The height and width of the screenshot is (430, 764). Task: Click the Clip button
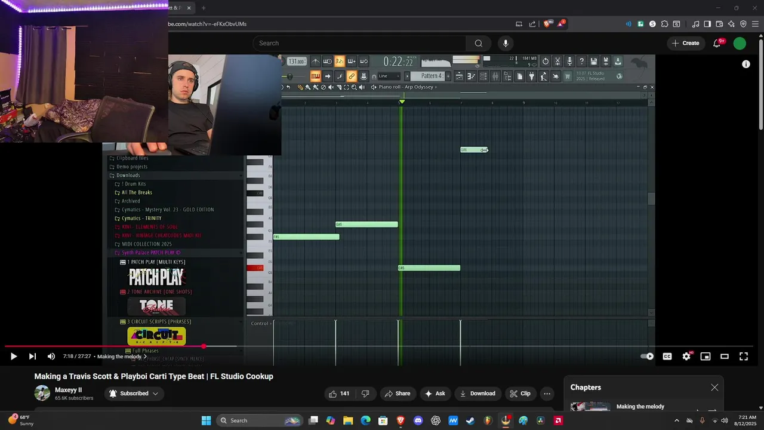[x=520, y=394]
